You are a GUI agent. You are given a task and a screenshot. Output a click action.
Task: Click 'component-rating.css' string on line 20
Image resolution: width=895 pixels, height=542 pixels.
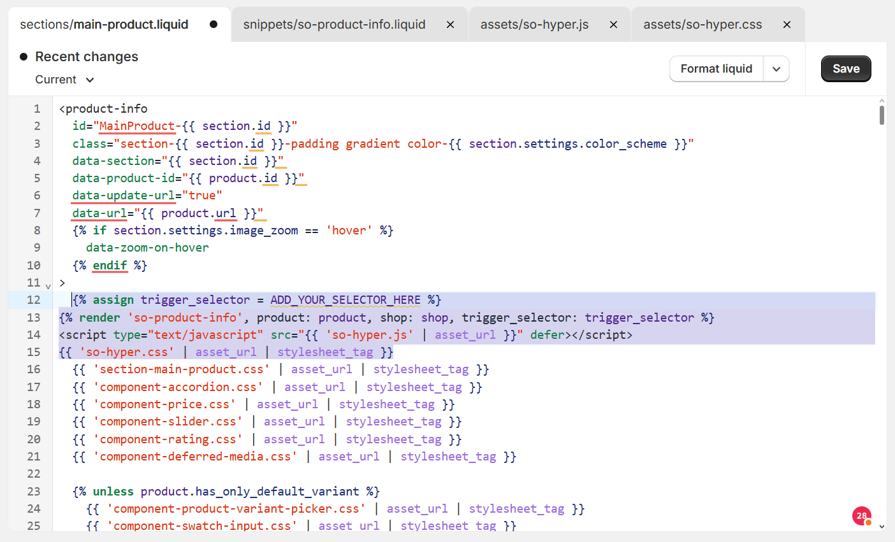coord(168,439)
